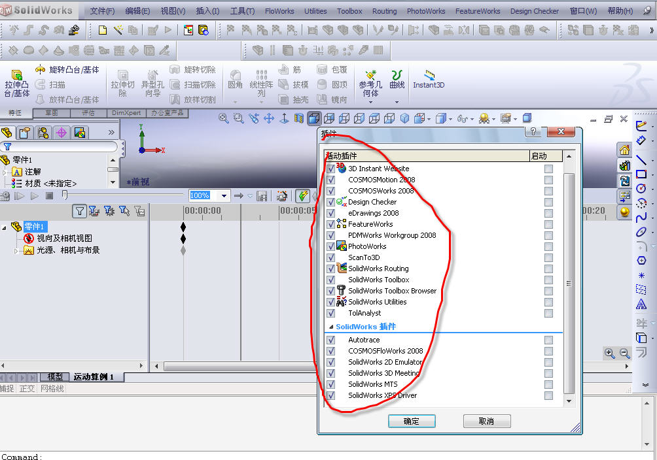Open the Toolbox menu
The width and height of the screenshot is (657, 460).
(x=349, y=11)
